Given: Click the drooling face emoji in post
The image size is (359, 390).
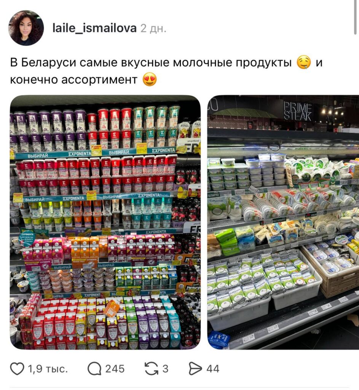Looking at the screenshot, I should pos(304,62).
